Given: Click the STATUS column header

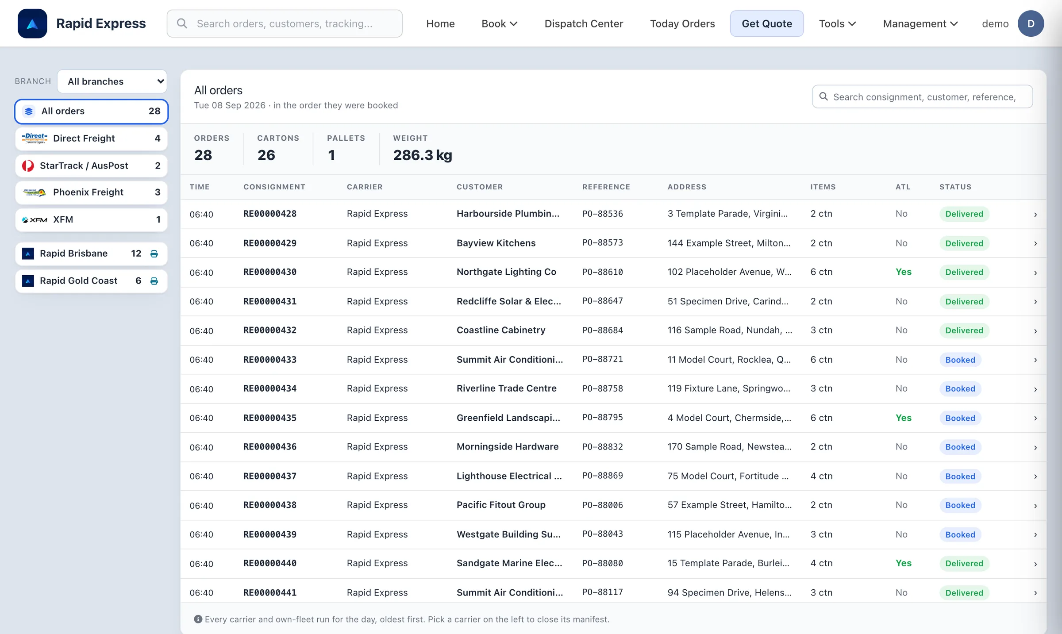Looking at the screenshot, I should pyautogui.click(x=955, y=187).
